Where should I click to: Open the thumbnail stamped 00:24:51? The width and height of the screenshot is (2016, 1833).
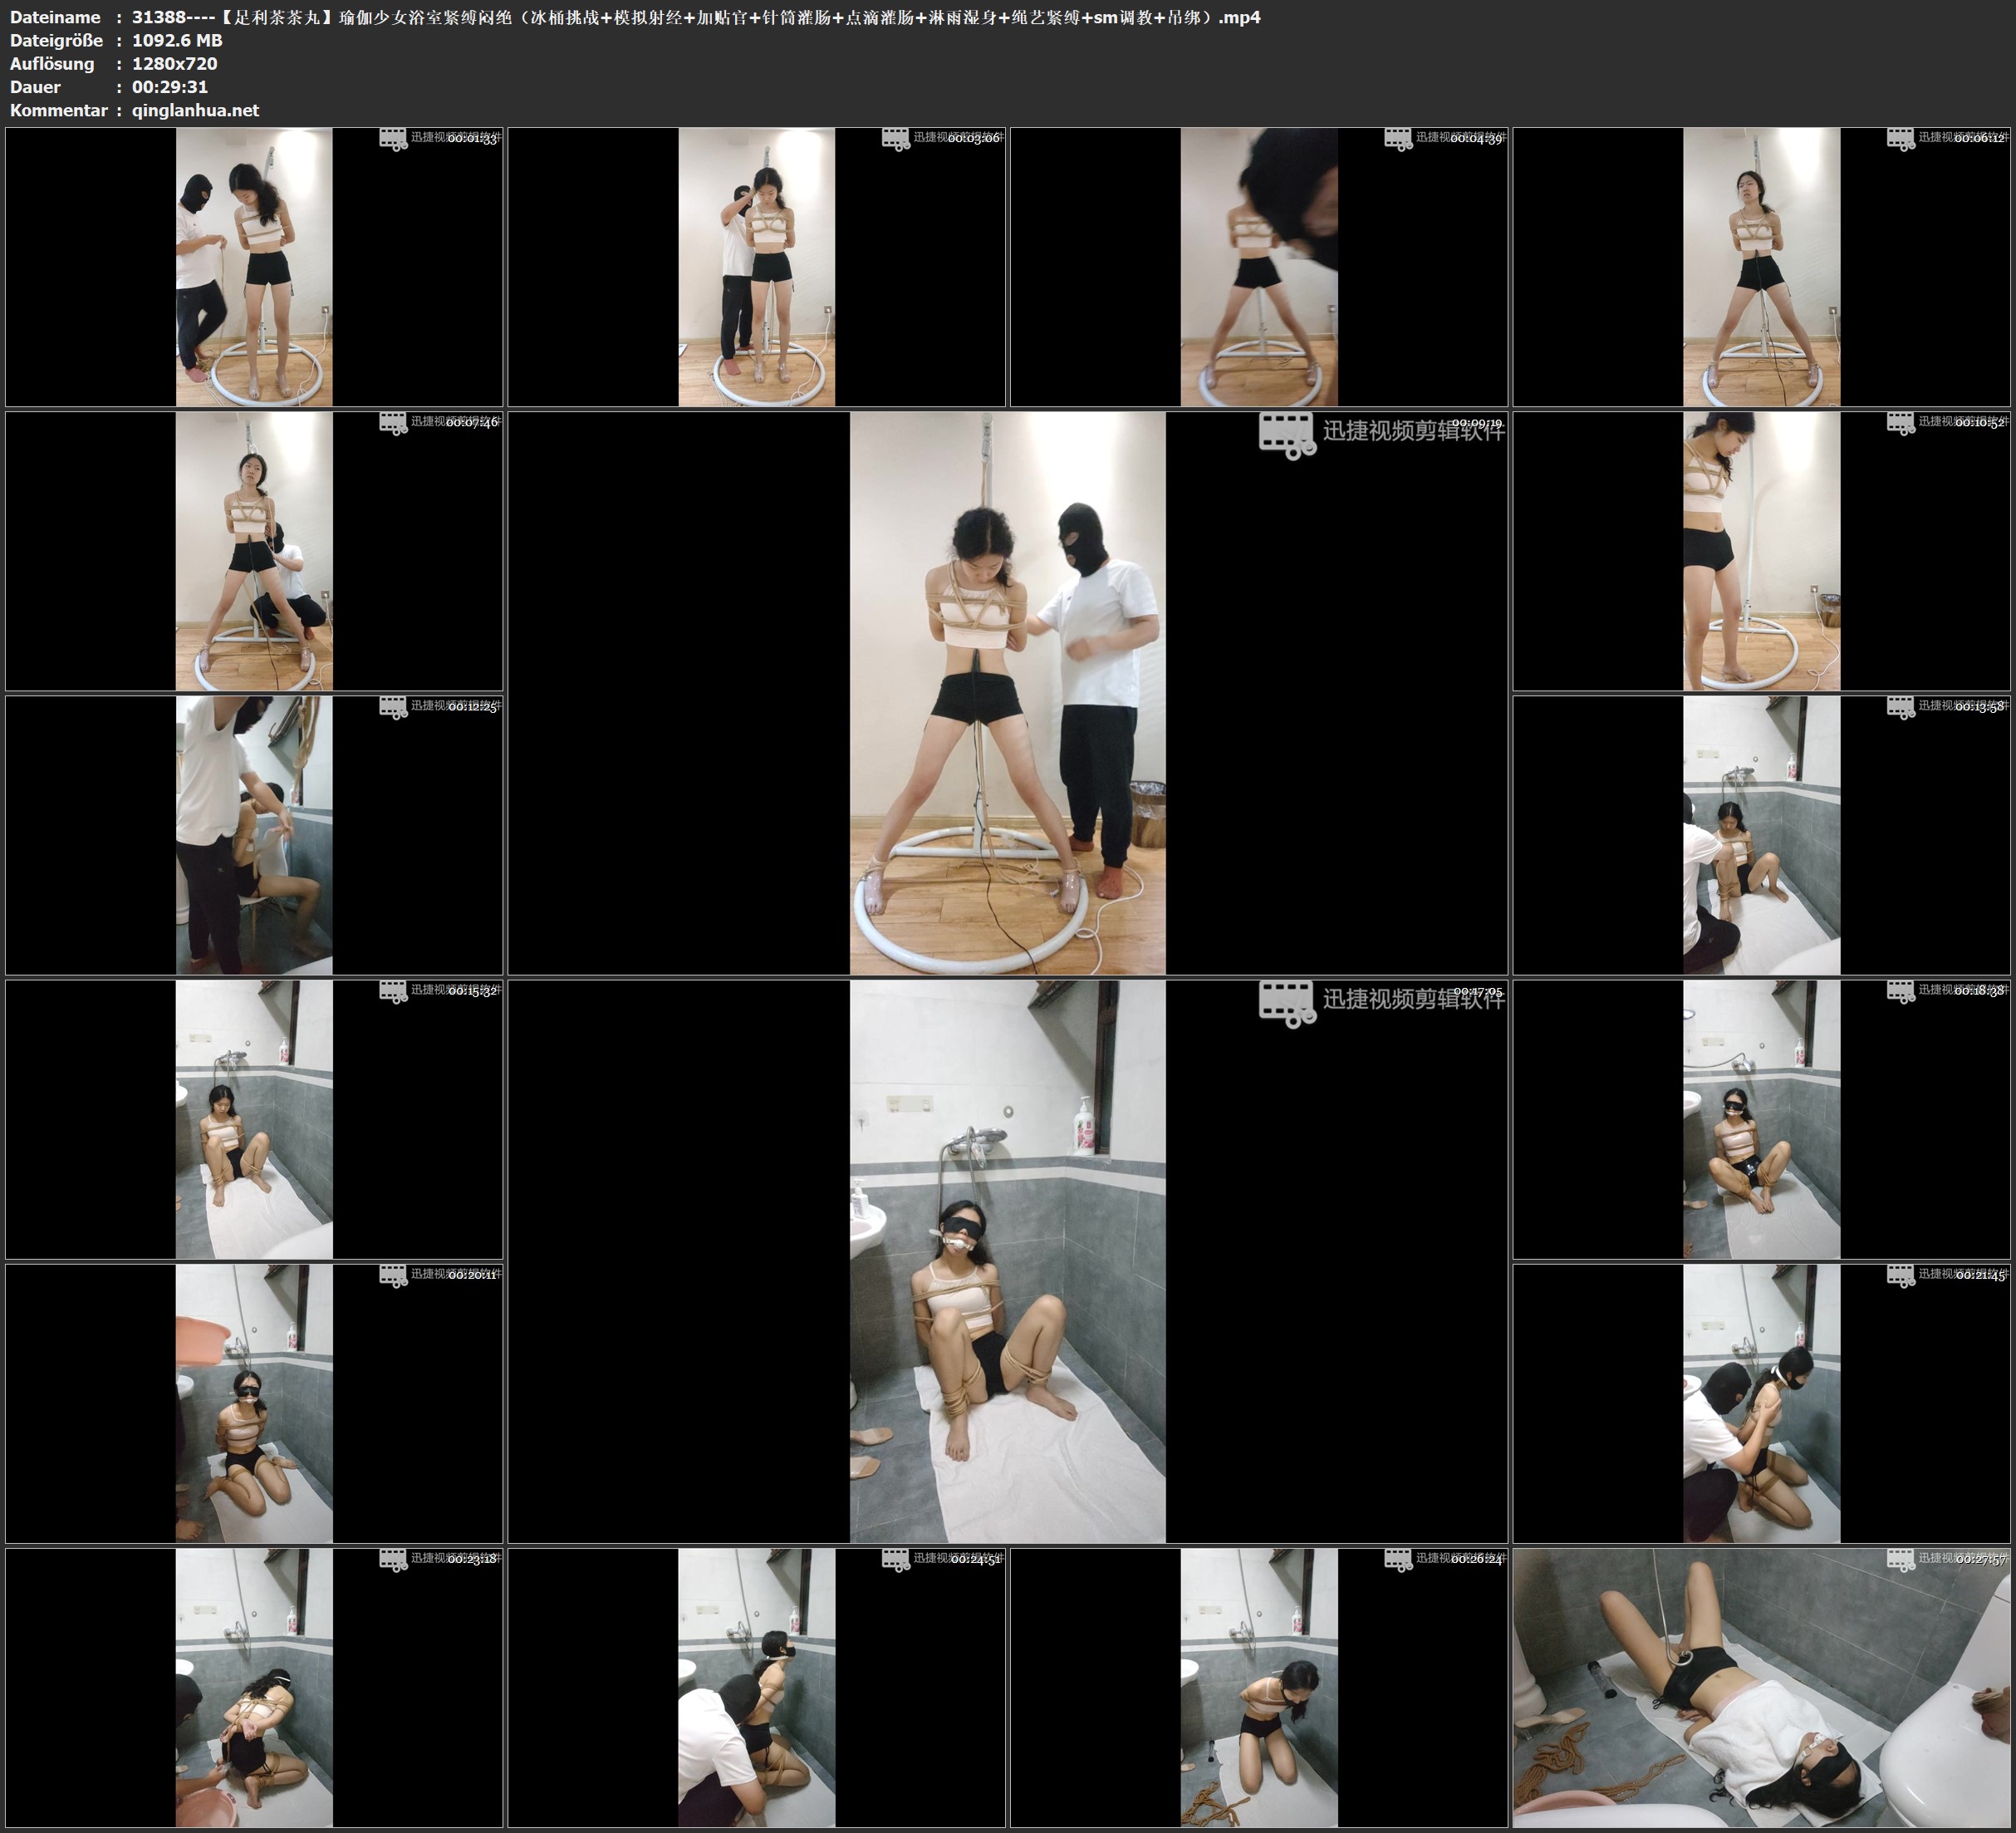(756, 1687)
